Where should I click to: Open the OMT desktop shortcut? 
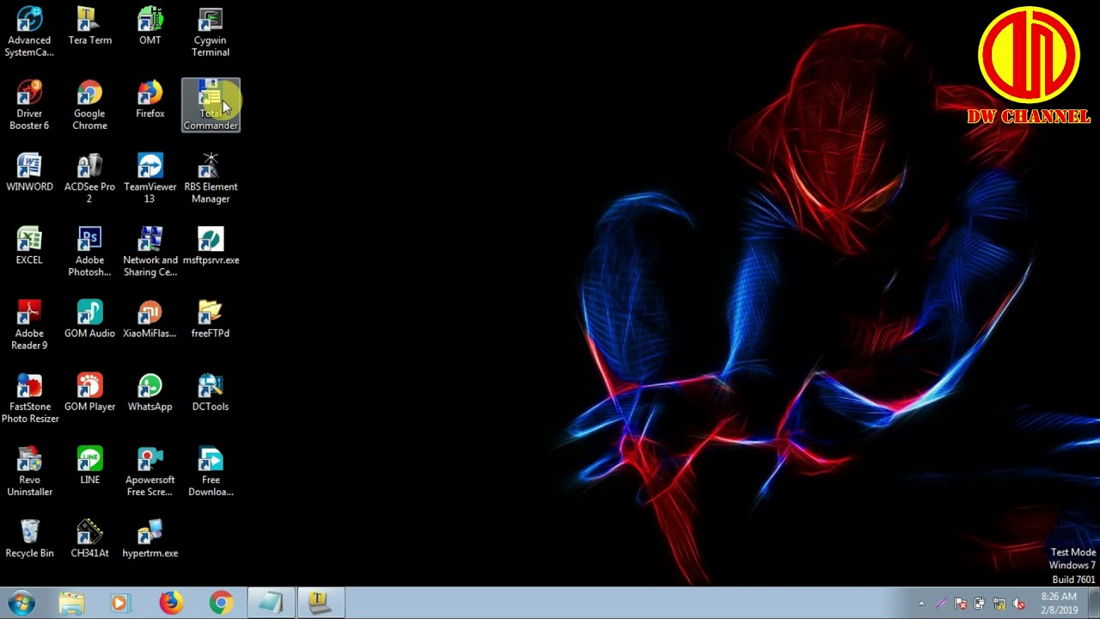[x=150, y=26]
